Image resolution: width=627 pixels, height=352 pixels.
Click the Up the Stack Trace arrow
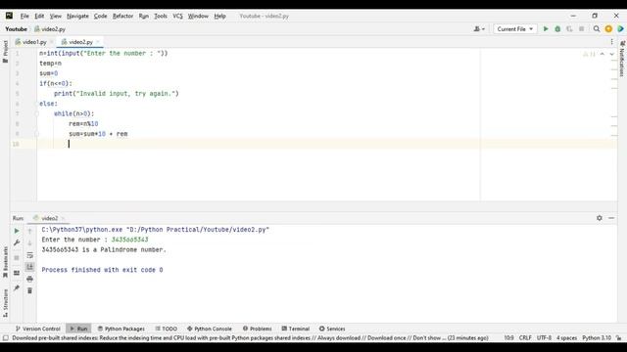[29, 231]
